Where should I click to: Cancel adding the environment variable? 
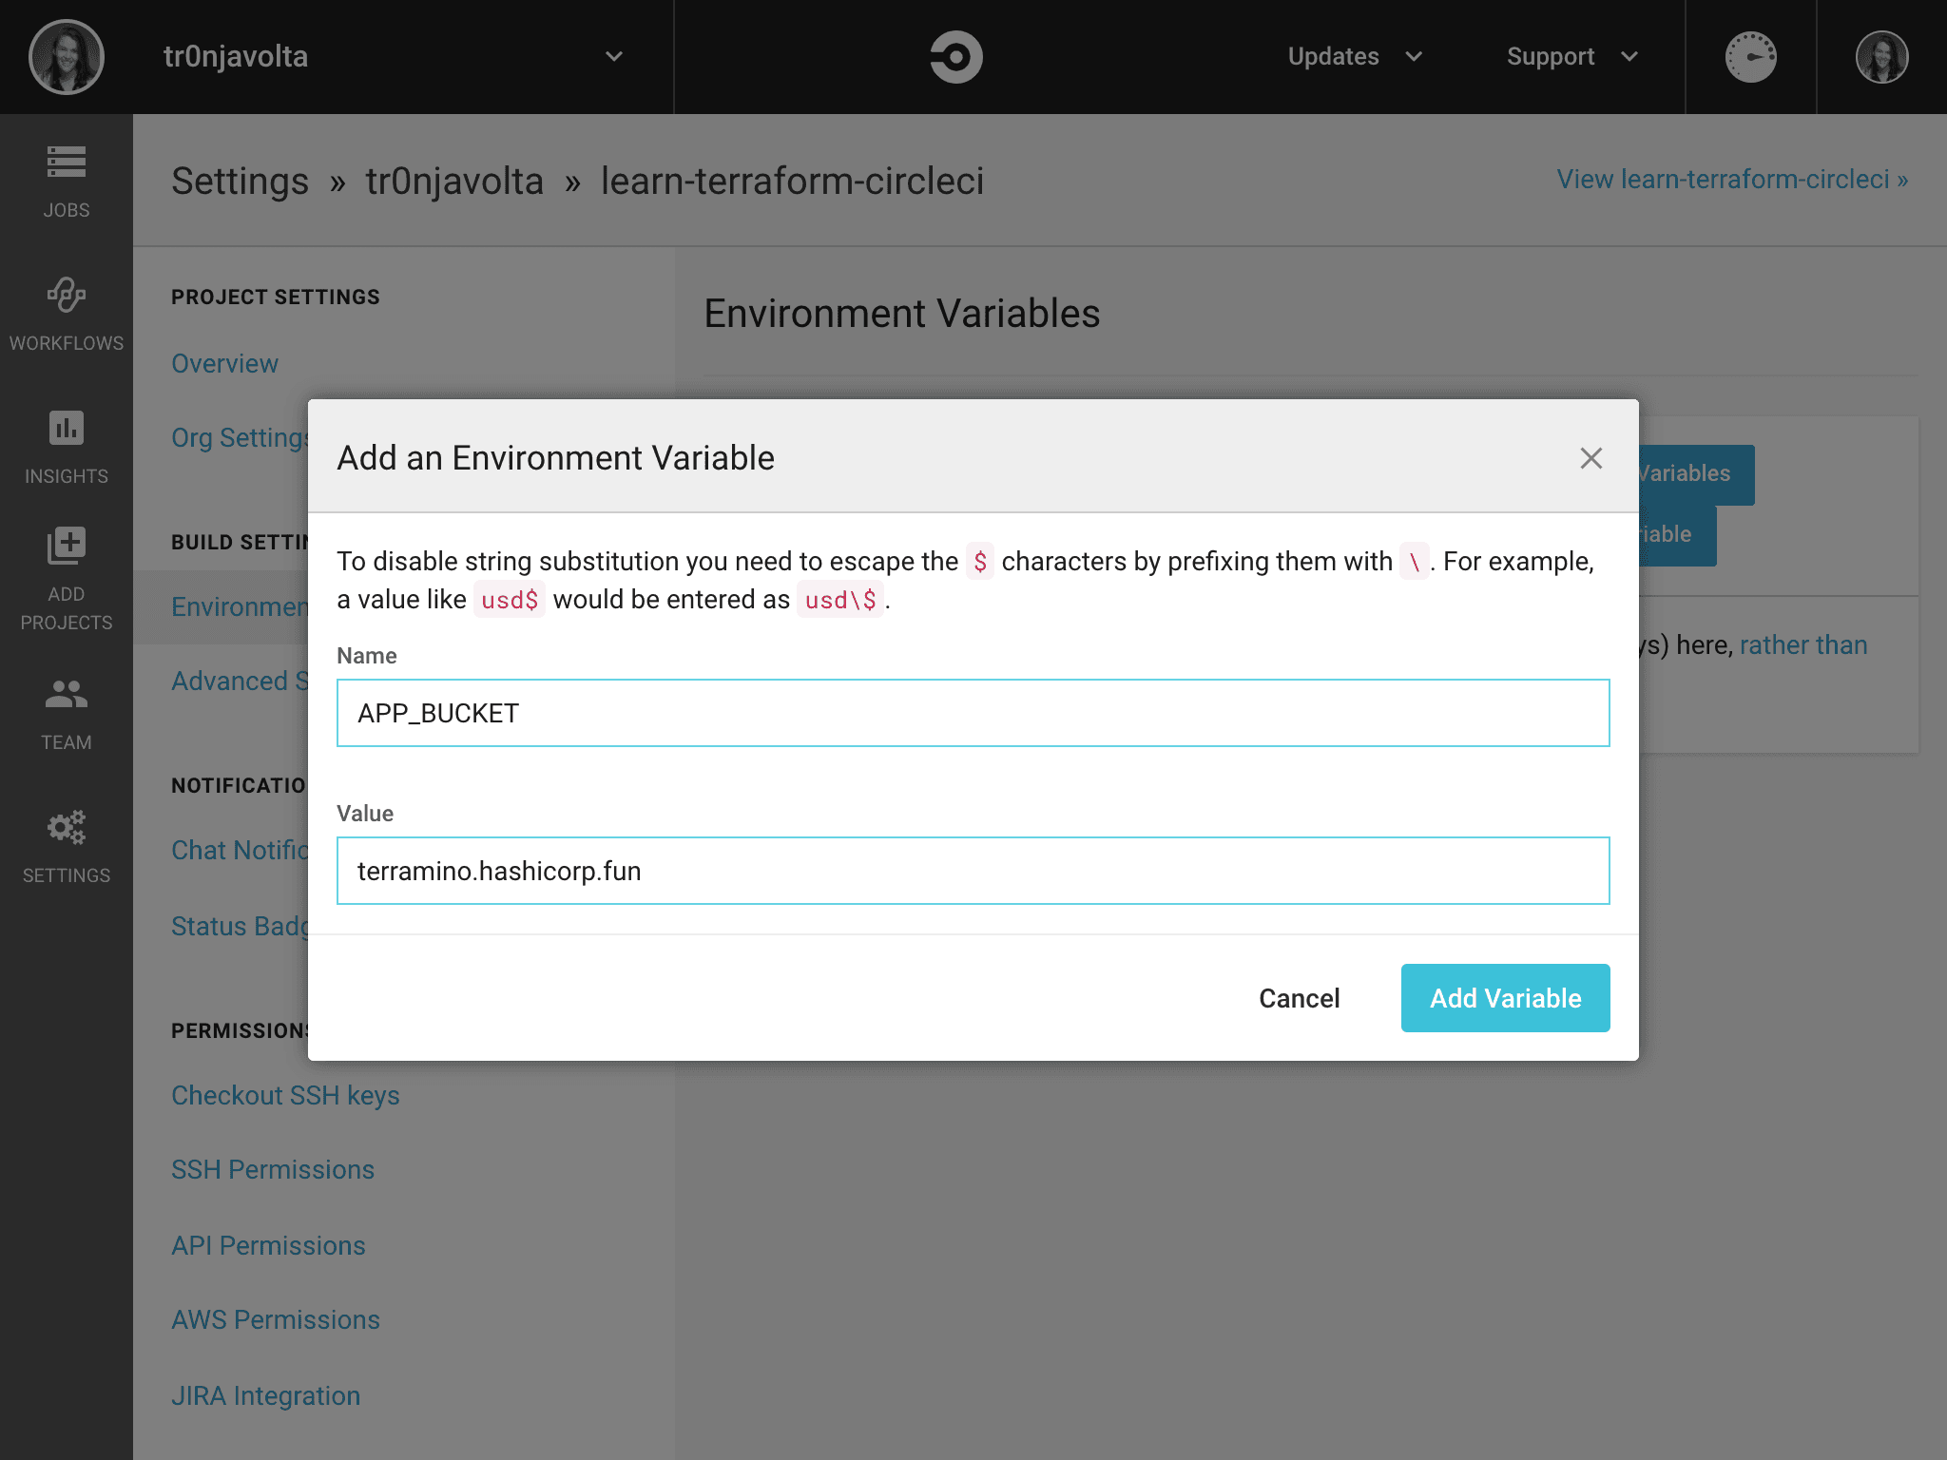pyautogui.click(x=1299, y=997)
